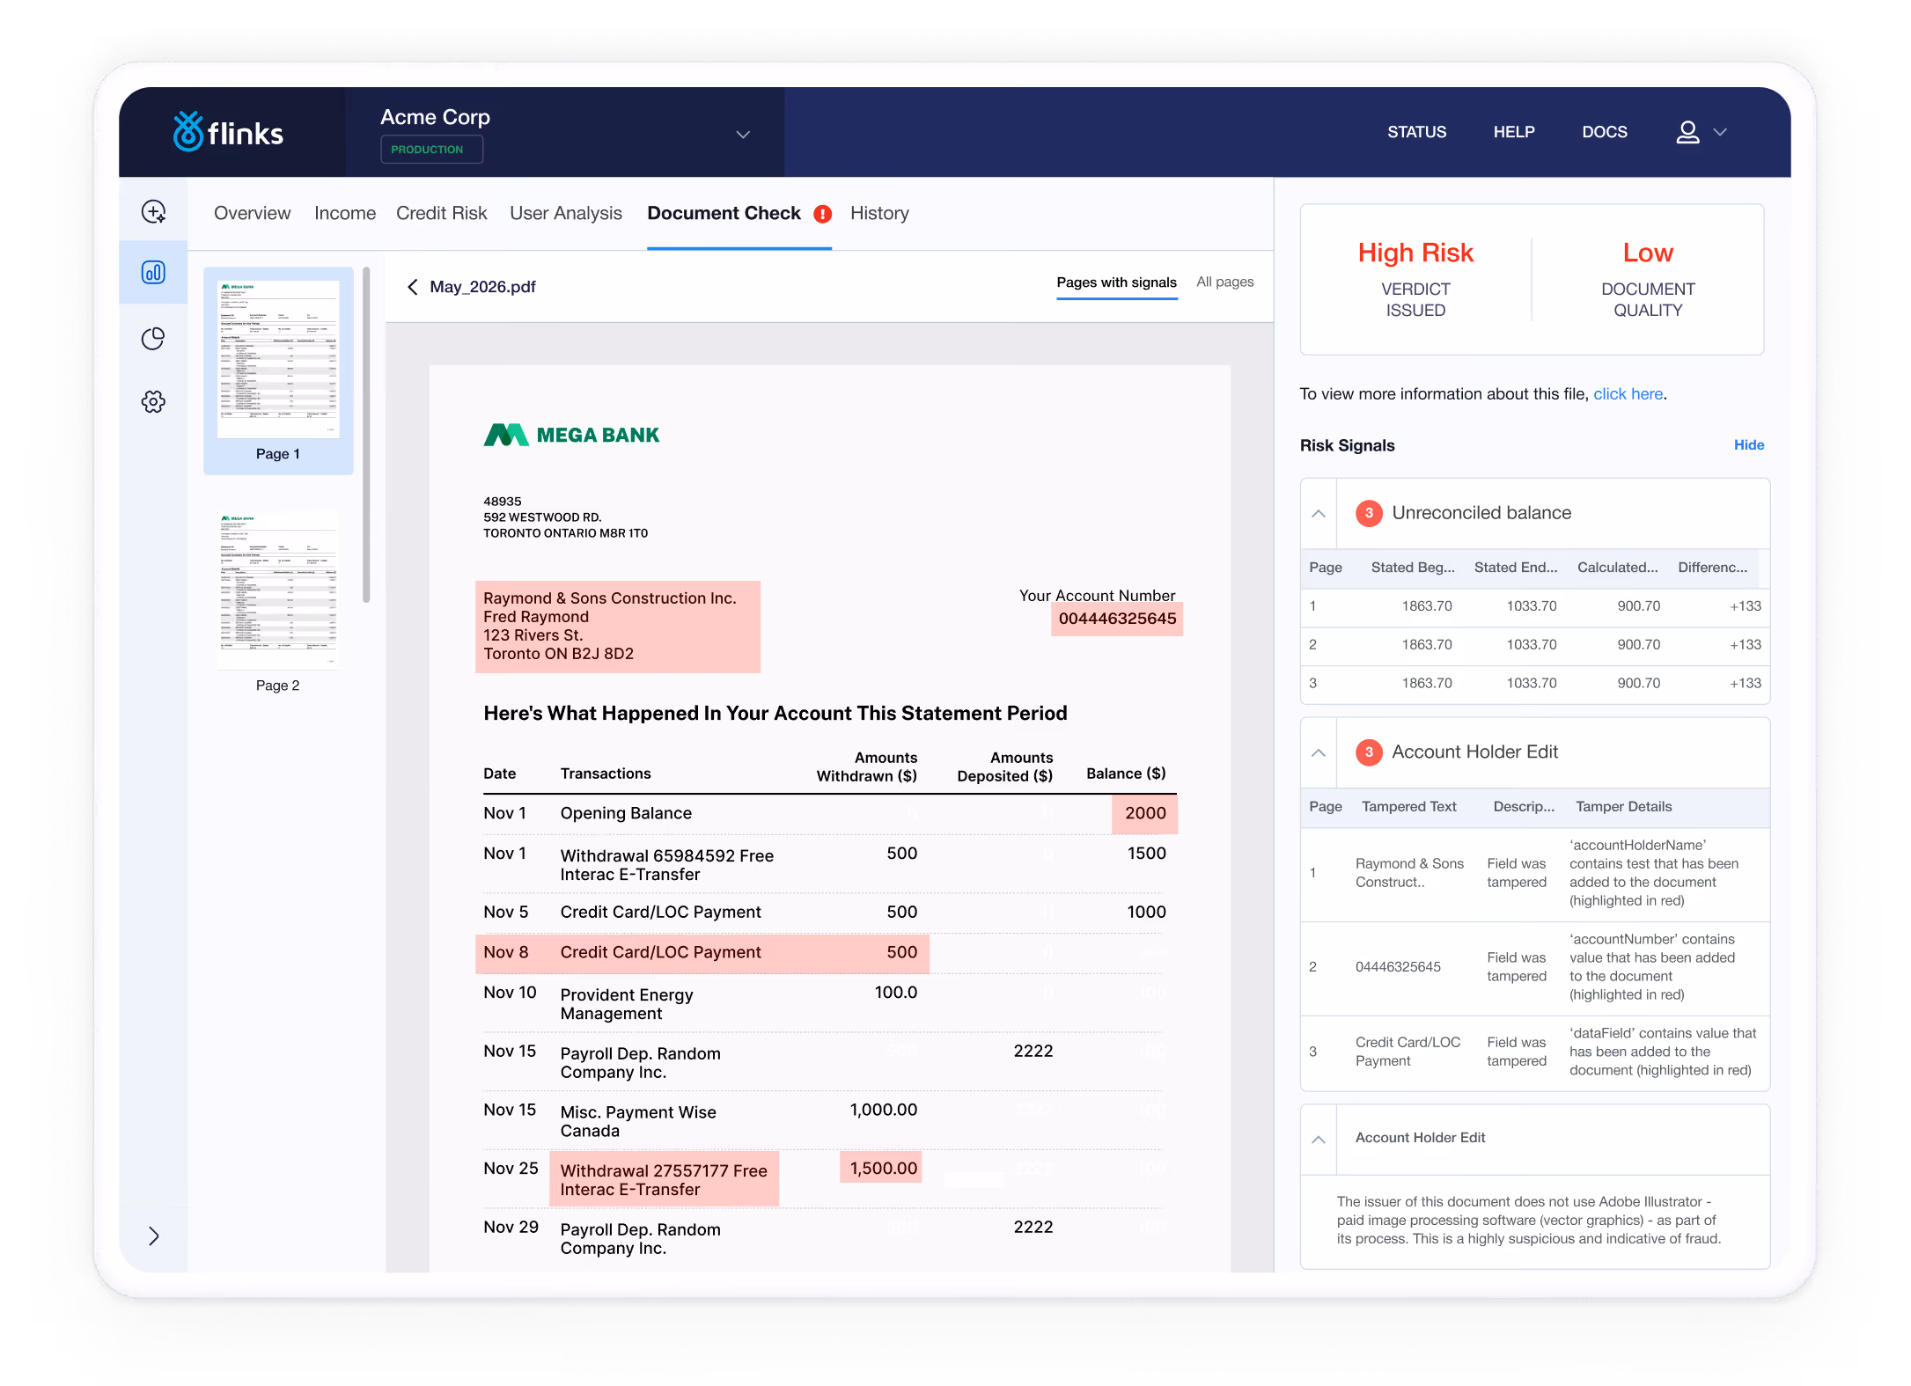Image resolution: width=1911 pixels, height=1386 pixels.
Task: Open HELP in the top bar
Action: point(1513,132)
